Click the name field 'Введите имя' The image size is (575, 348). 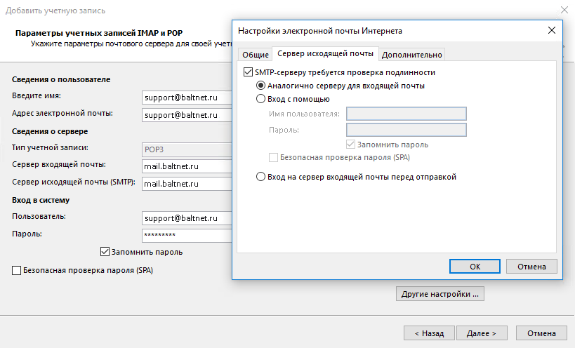tap(186, 97)
